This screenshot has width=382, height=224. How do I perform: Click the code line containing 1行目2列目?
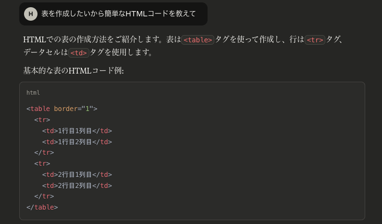[77, 142]
